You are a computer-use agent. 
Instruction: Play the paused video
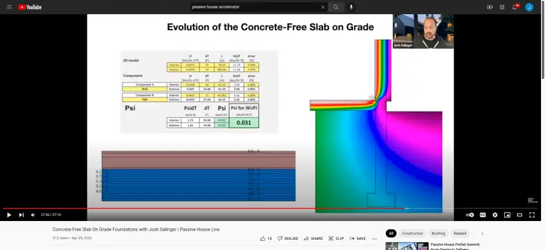9,215
